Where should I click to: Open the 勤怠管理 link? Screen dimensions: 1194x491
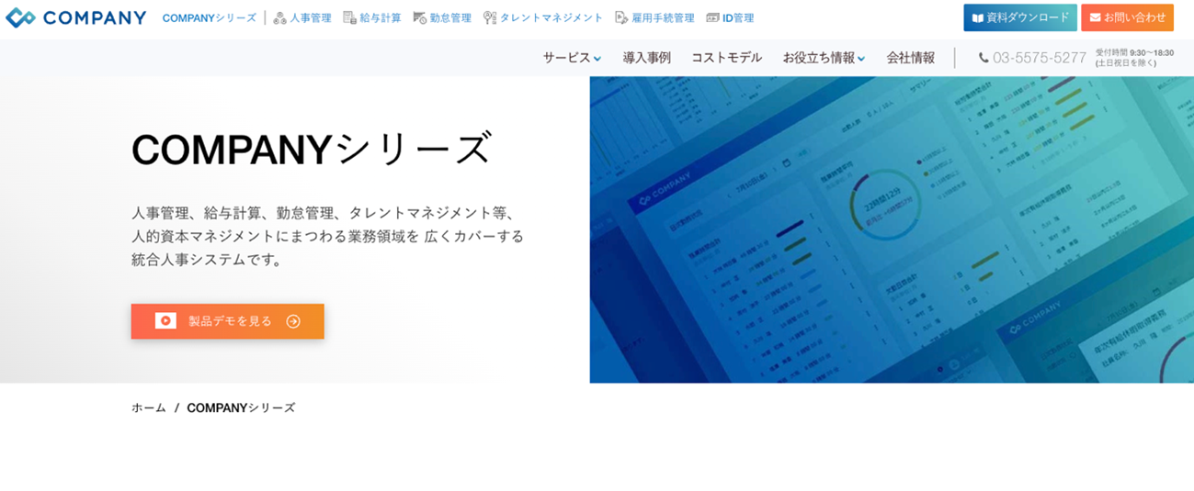[450, 17]
